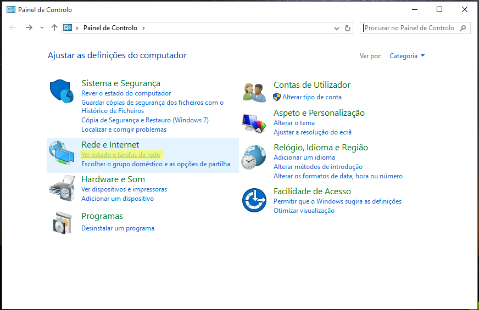This screenshot has width=479, height=310.
Task: Open the Categoria view-by dropdown
Action: click(407, 56)
